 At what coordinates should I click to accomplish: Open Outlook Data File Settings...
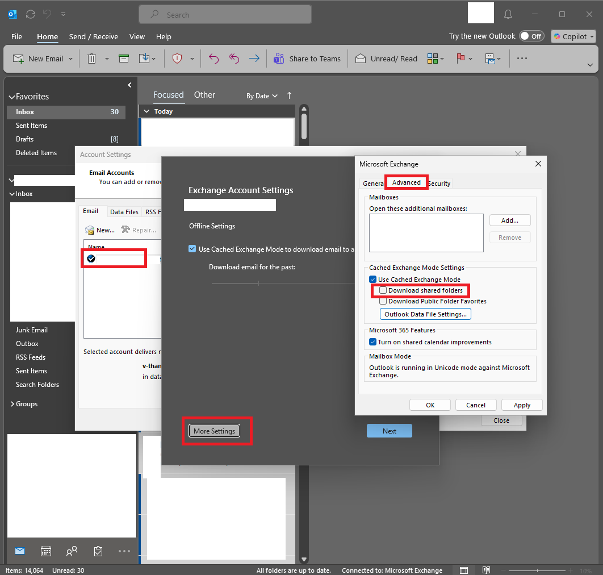point(425,314)
